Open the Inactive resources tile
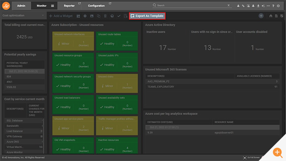The image size is (286, 161). click(117, 145)
